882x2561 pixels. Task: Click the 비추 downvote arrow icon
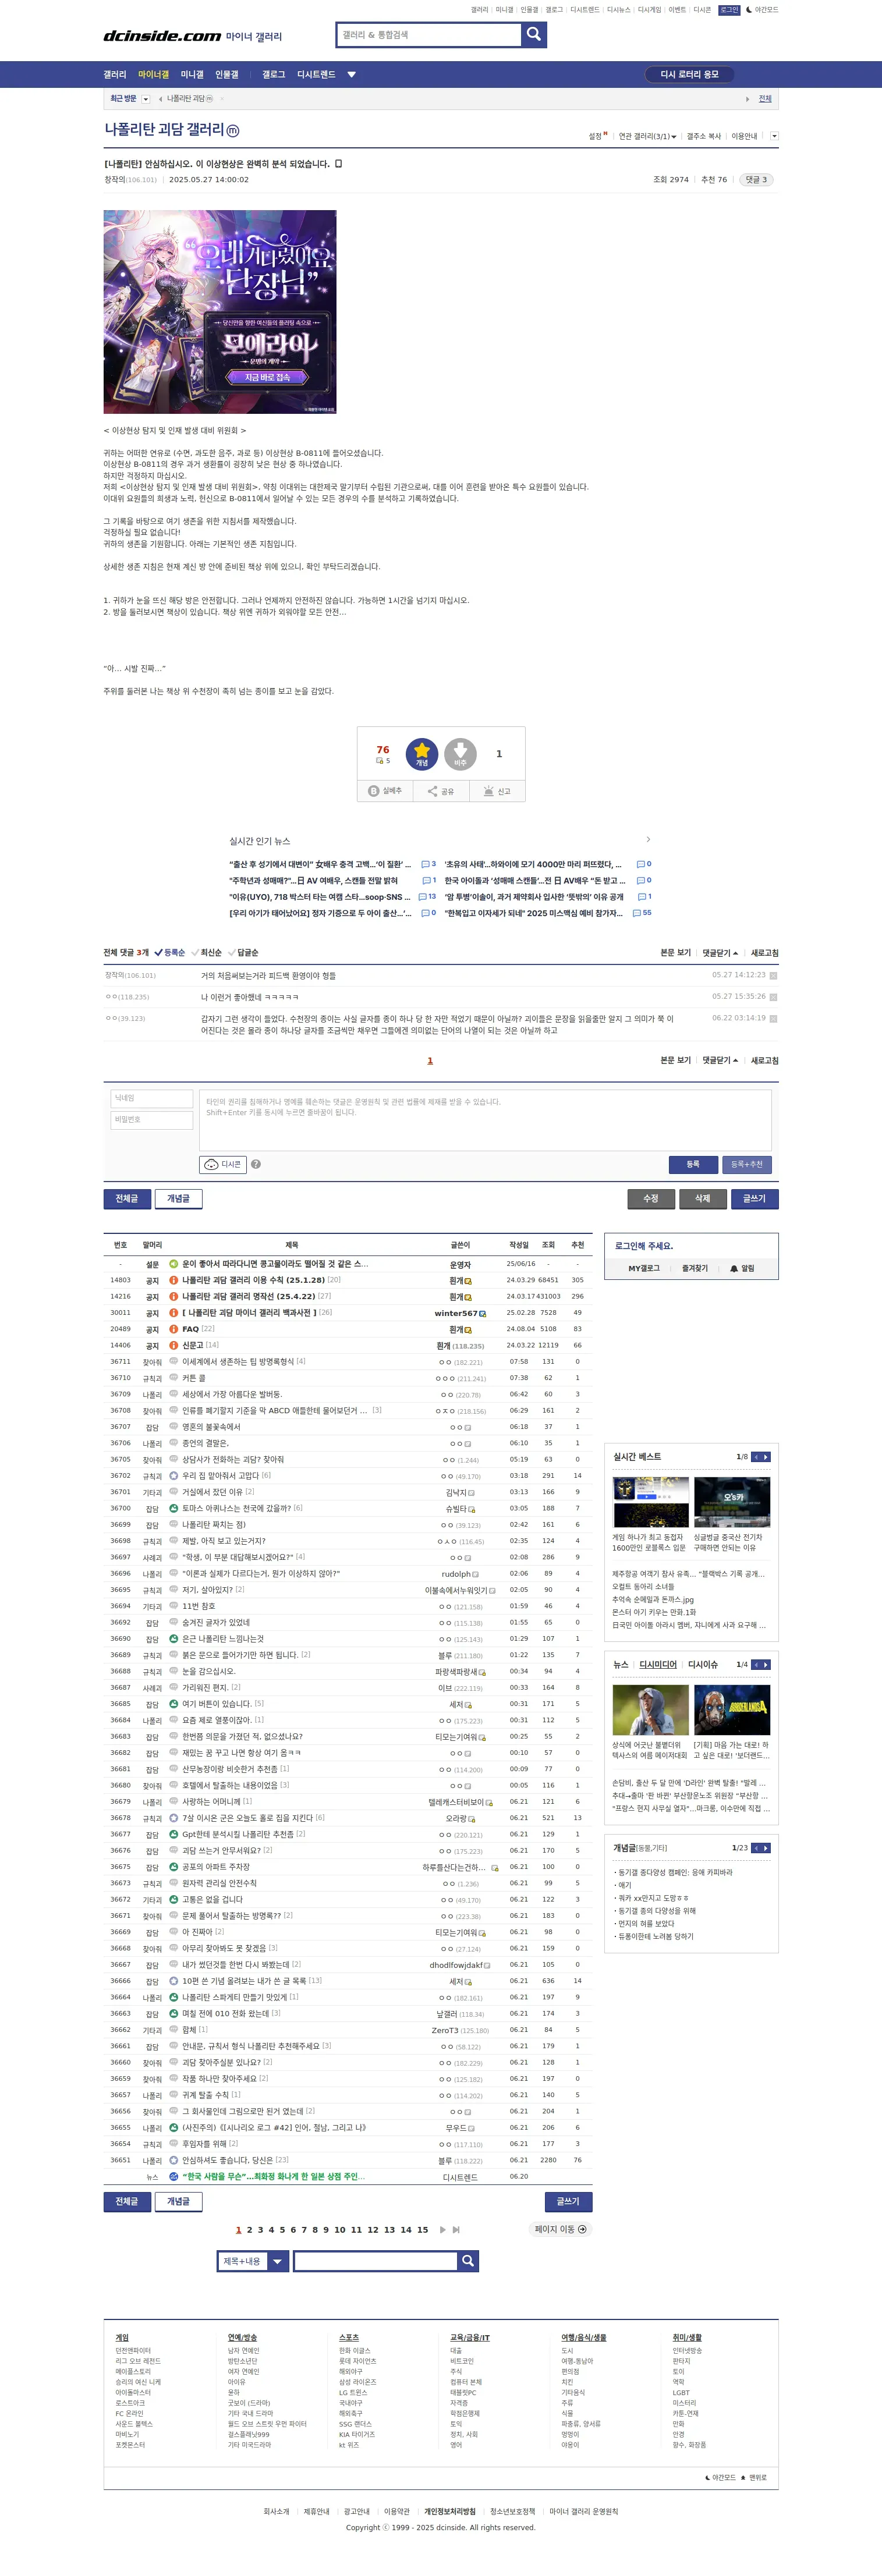(461, 754)
